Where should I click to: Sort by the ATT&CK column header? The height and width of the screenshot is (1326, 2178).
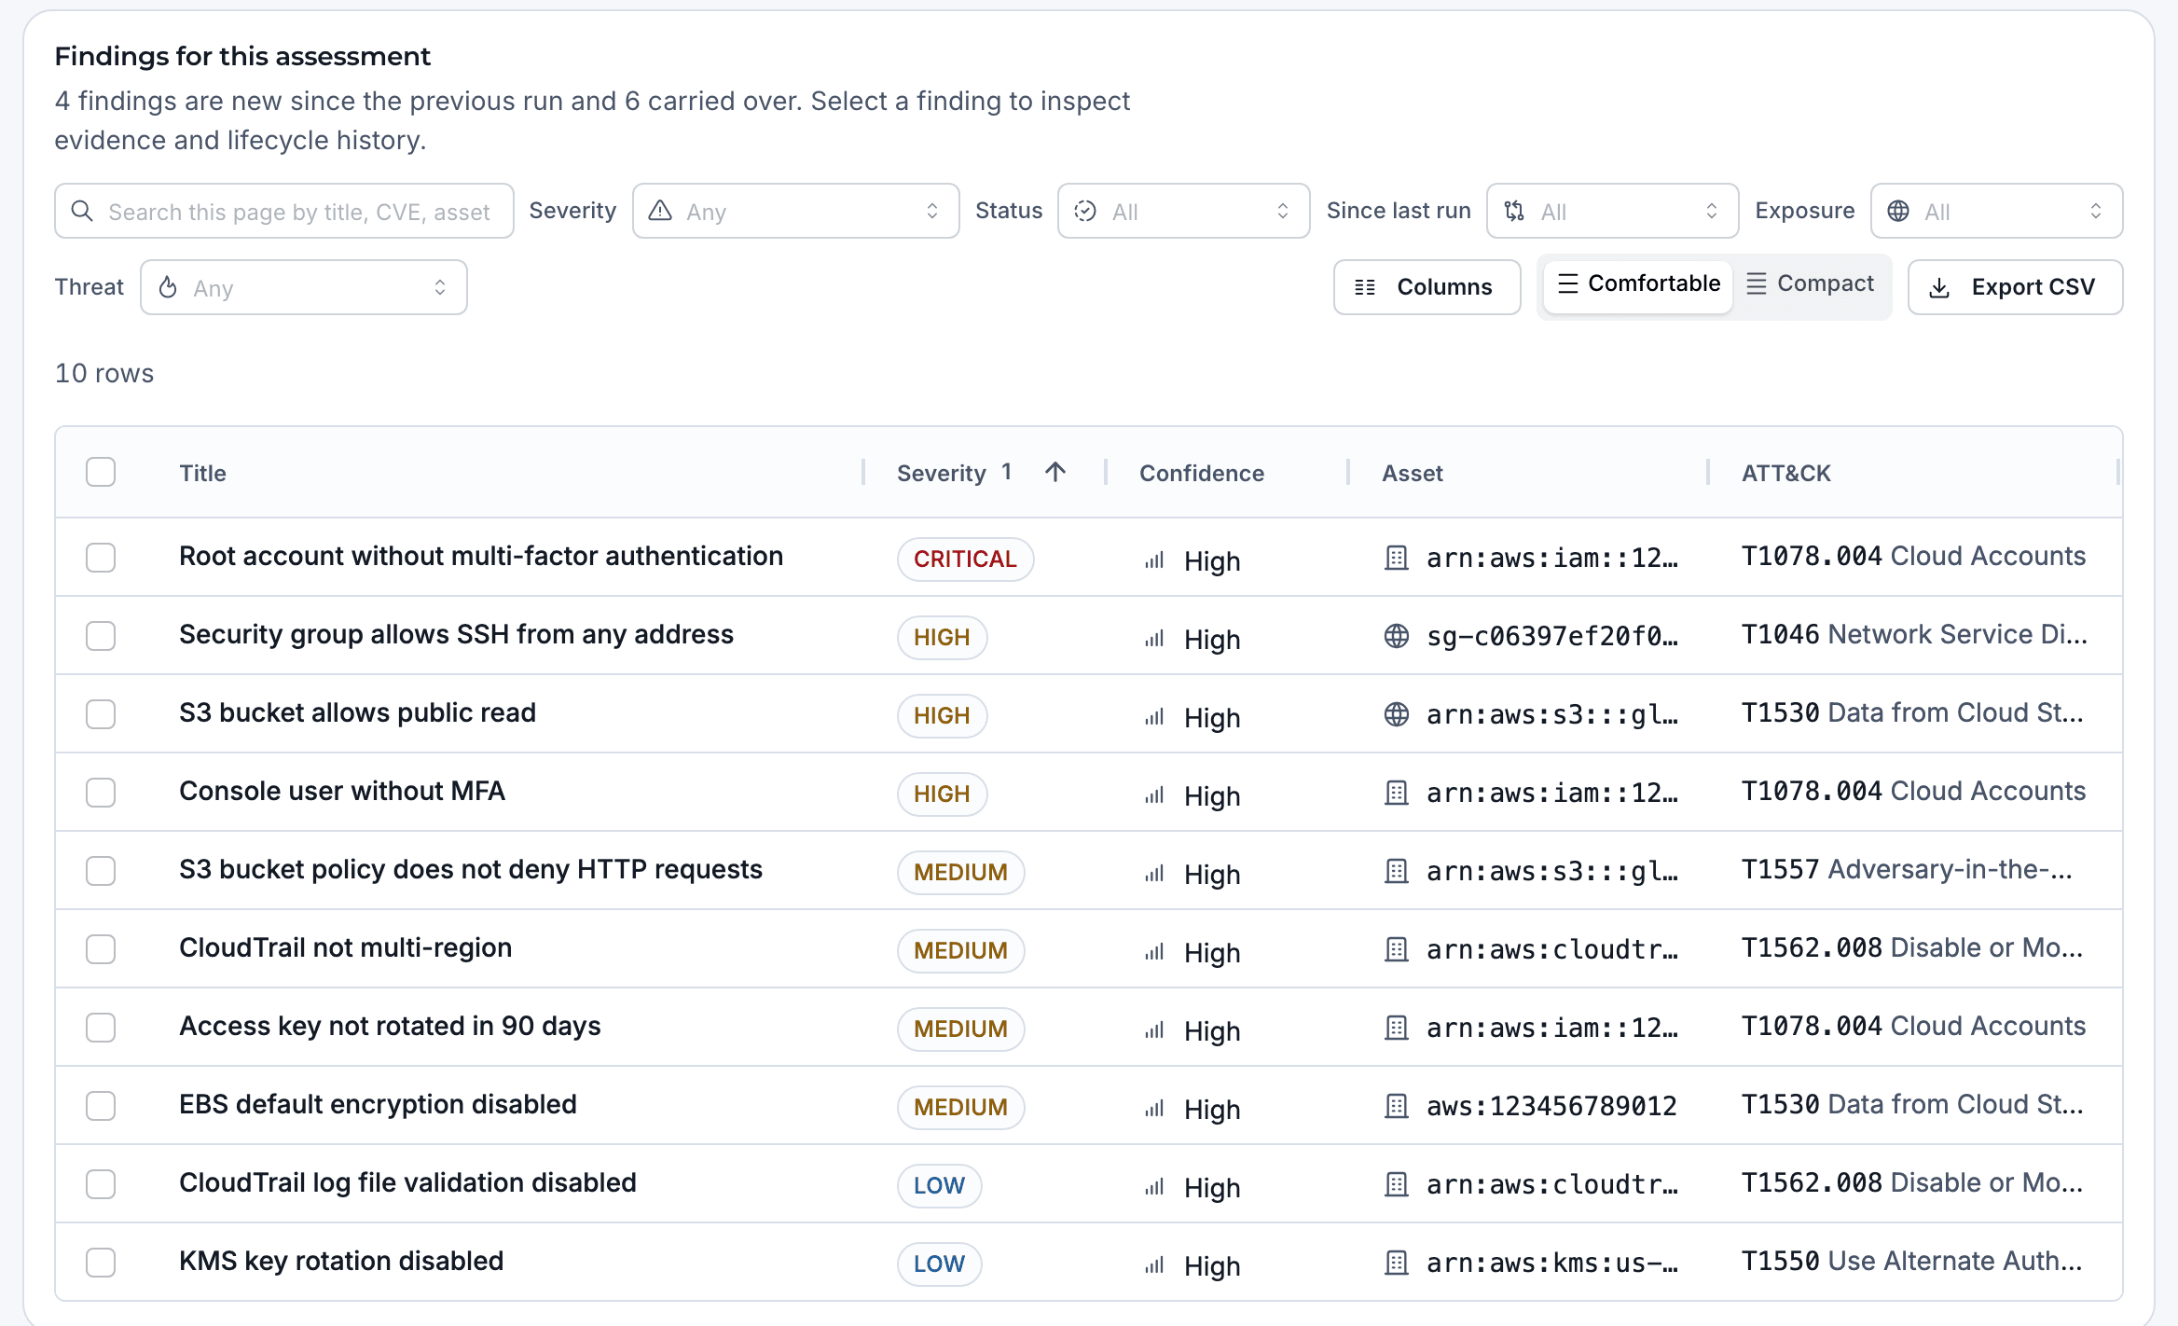(1785, 473)
